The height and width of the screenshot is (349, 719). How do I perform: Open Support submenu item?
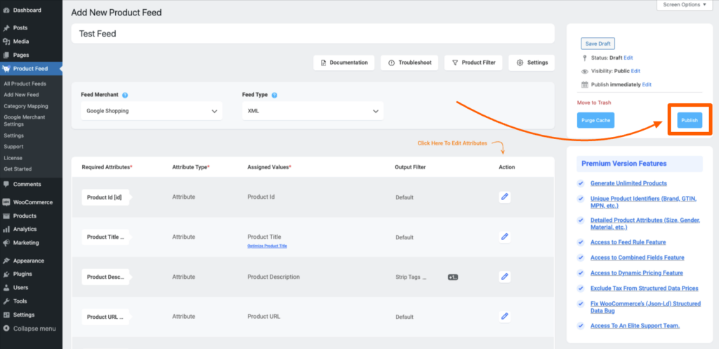pyautogui.click(x=13, y=147)
